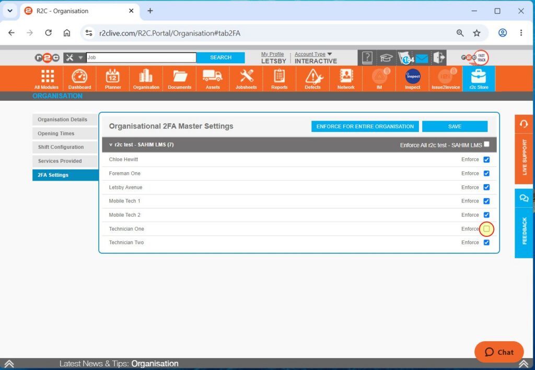Open the search type wrench dropdown
Image resolution: width=535 pixels, height=370 pixels.
tap(74, 57)
